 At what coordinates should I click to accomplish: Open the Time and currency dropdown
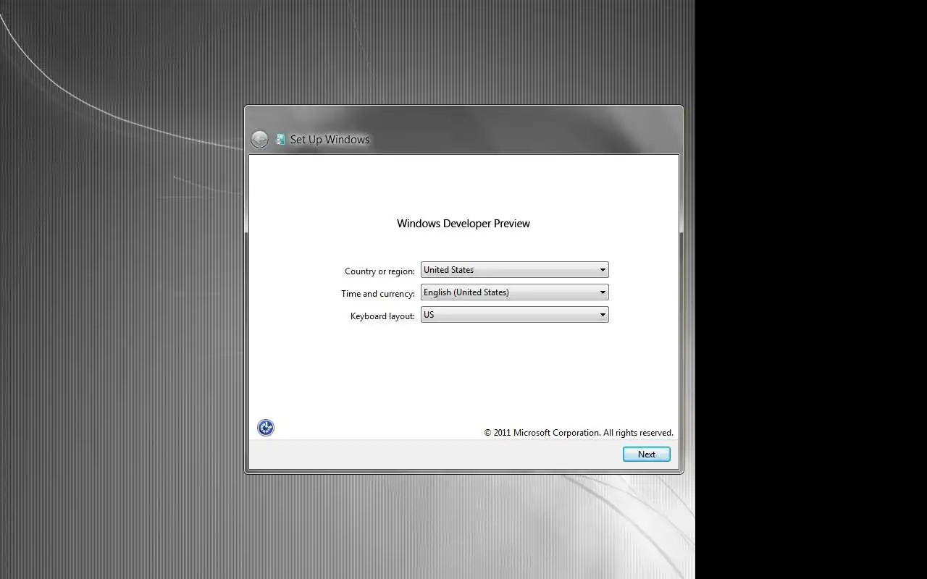point(514,292)
